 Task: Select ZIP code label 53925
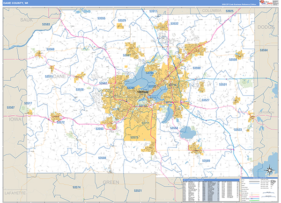point(229,11)
